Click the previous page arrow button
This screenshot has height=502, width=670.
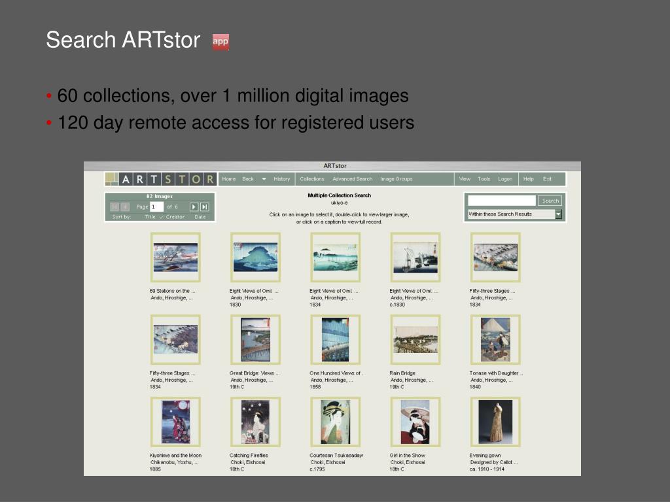click(125, 207)
